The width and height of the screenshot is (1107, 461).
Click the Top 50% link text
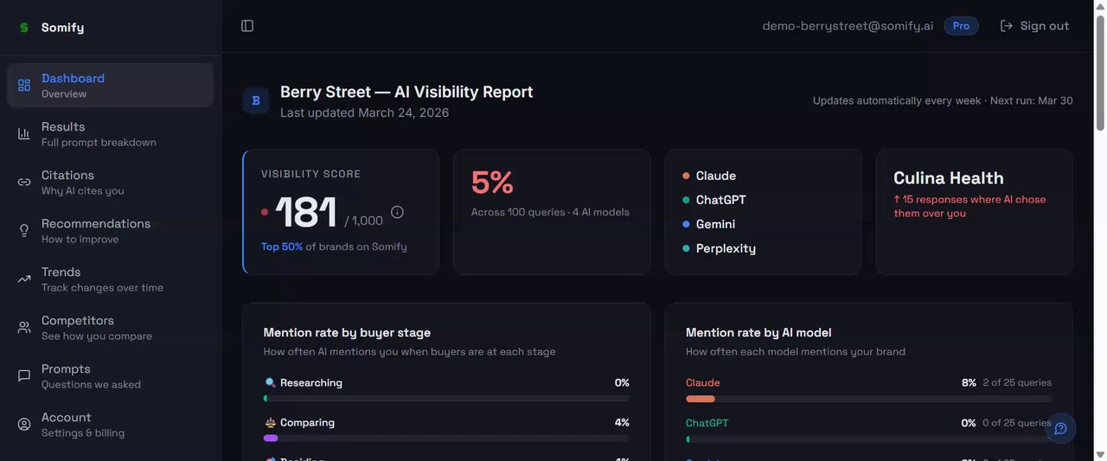tap(282, 247)
